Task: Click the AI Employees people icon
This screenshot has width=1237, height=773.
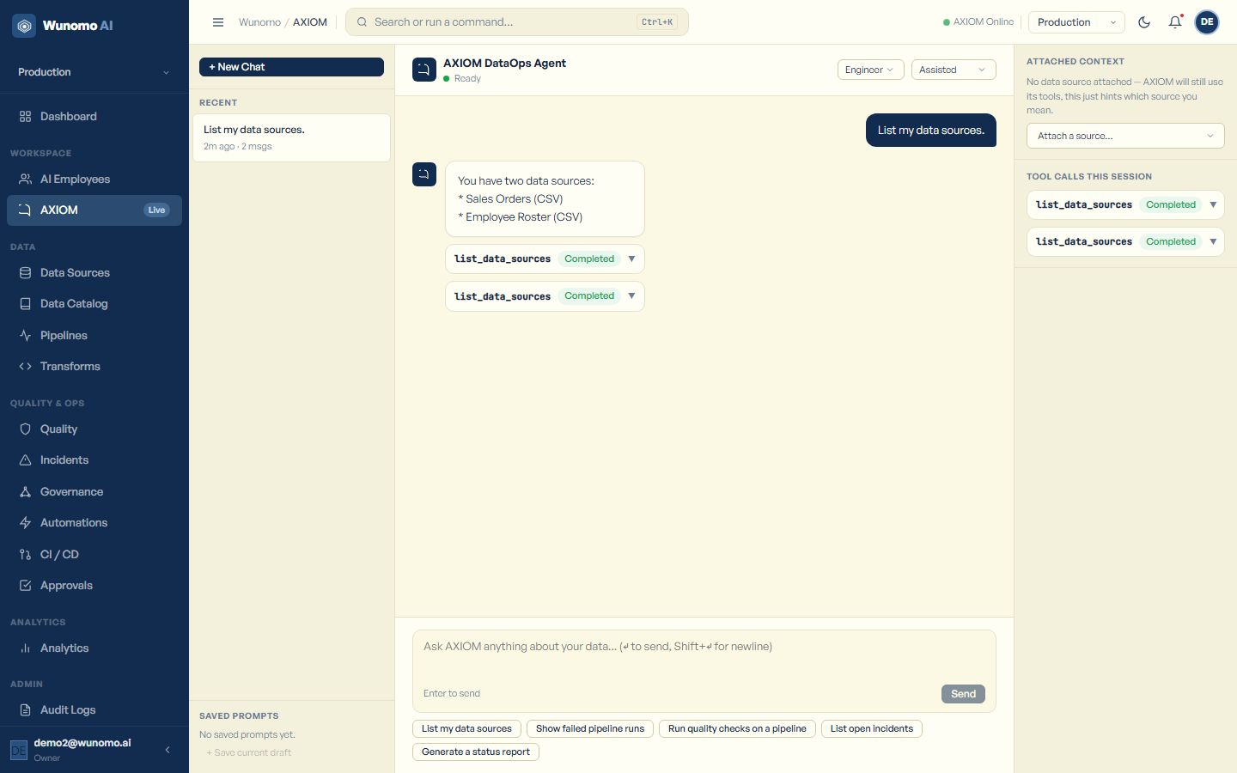Action: coord(25,180)
